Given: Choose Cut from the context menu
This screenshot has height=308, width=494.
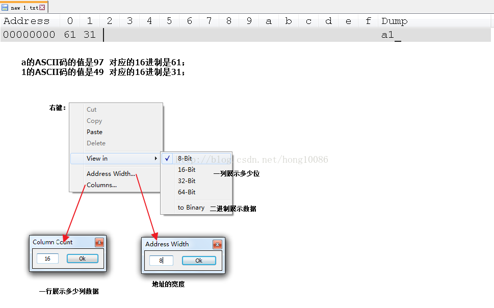Looking at the screenshot, I should point(91,110).
